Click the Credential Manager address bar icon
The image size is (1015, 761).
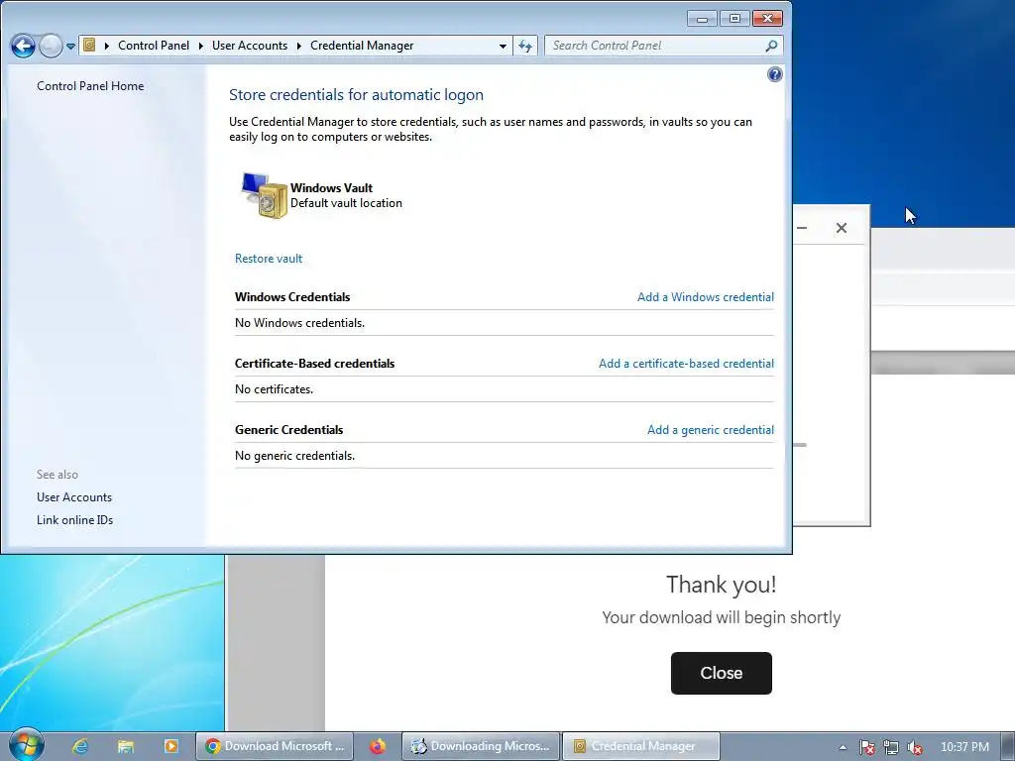point(90,46)
